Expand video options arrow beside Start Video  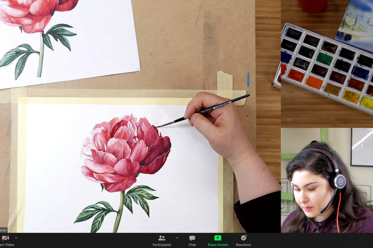tap(16, 238)
